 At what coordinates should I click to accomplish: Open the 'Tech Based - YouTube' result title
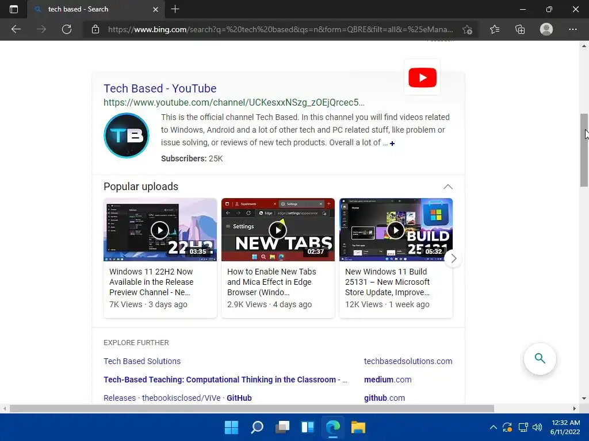160,88
